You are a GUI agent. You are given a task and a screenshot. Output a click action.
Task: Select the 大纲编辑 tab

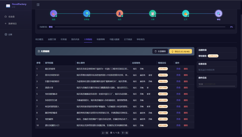click(x=88, y=39)
